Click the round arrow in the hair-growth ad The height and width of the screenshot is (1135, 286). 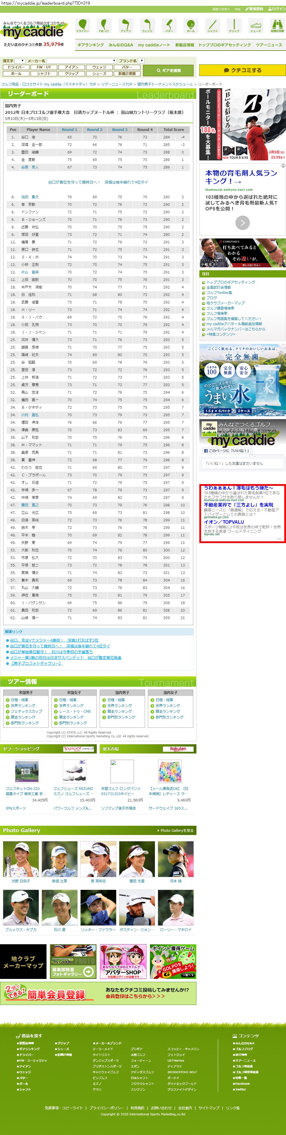(242, 223)
